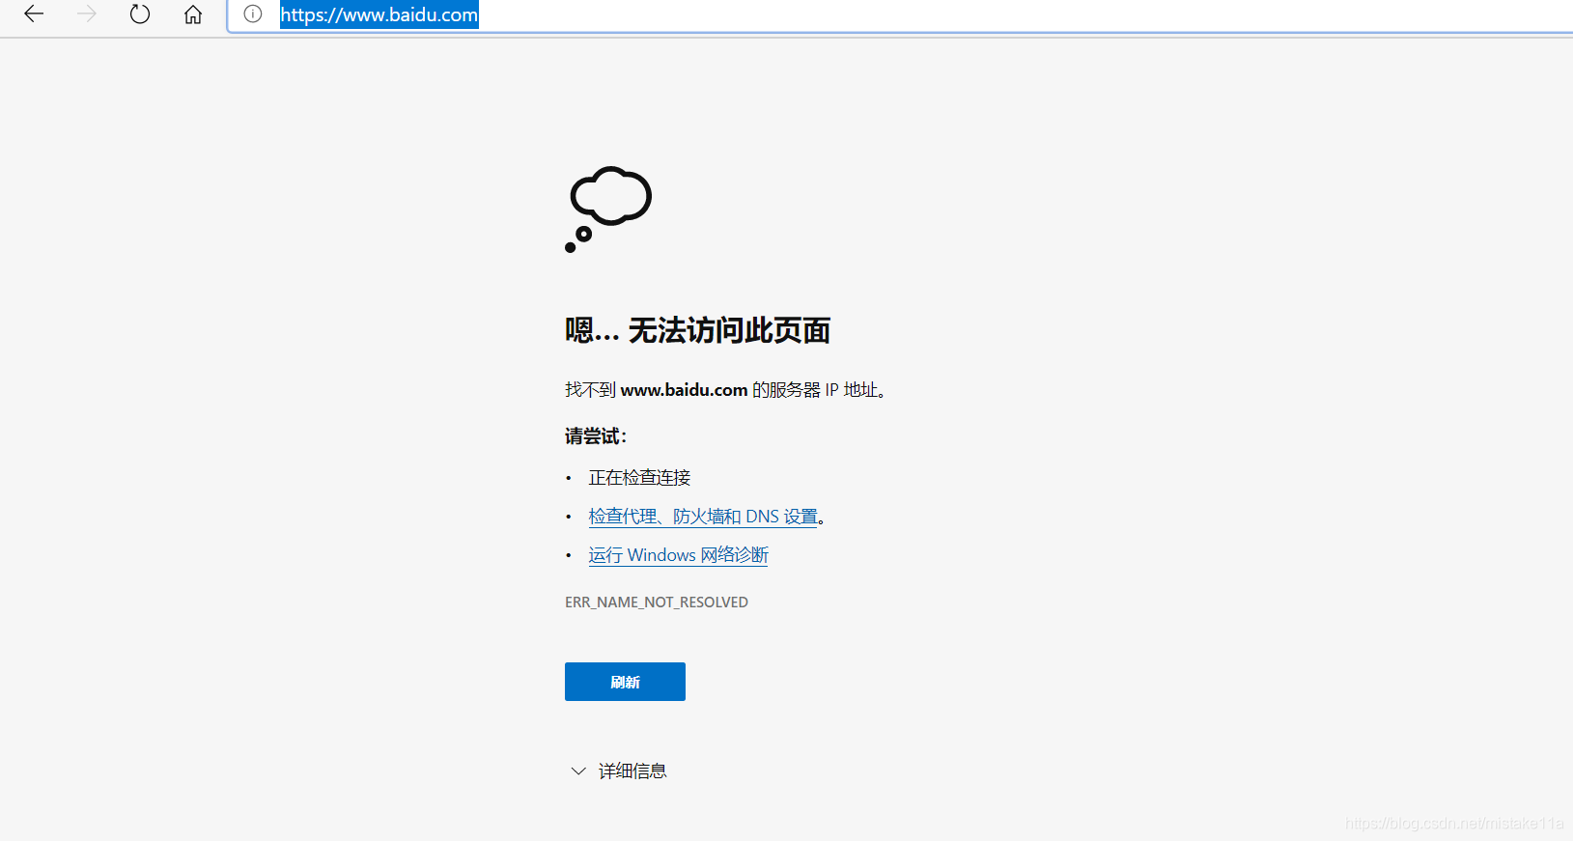The image size is (1573, 841).
Task: Run Windows Network Diagnostics link
Action: [678, 555]
